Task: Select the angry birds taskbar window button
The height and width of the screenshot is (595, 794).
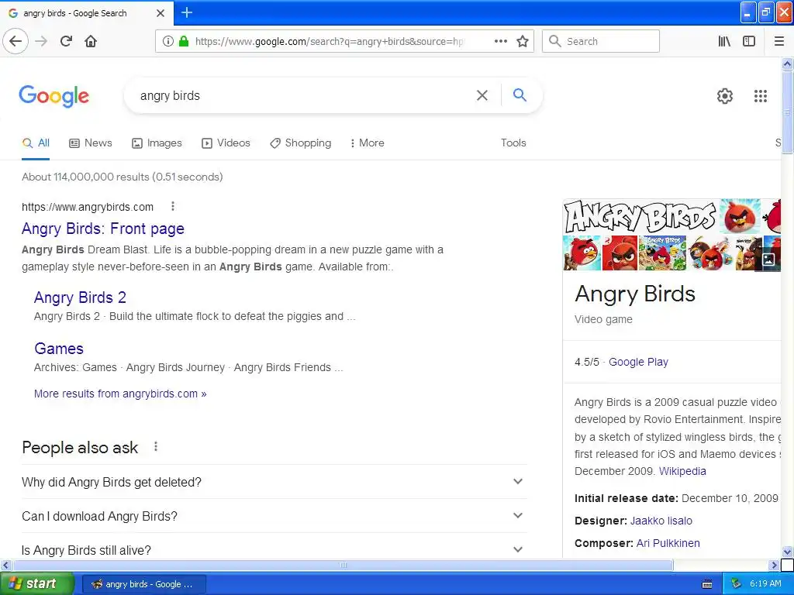Action: (x=143, y=584)
